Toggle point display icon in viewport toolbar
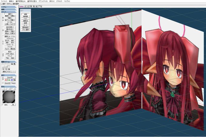 pos(25,6)
